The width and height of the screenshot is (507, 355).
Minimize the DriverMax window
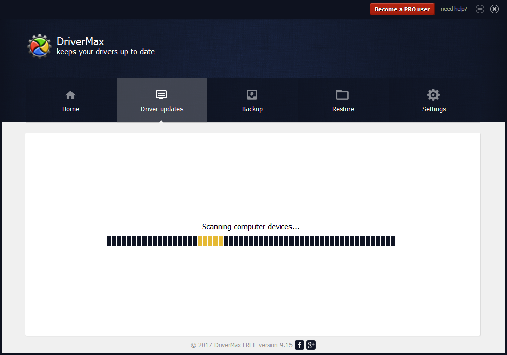click(480, 9)
